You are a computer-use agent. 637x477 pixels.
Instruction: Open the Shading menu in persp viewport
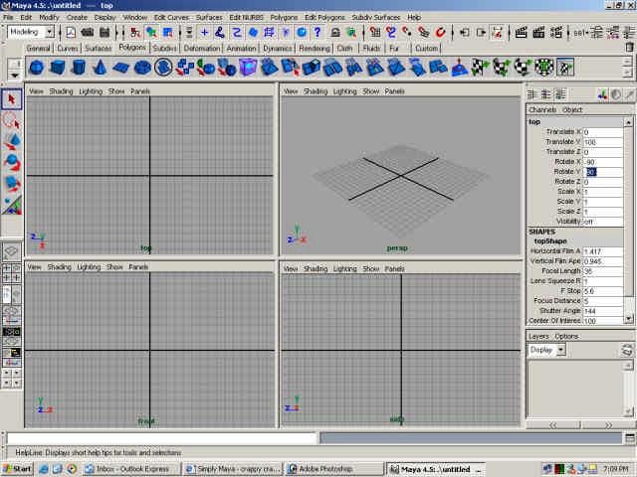tap(315, 91)
